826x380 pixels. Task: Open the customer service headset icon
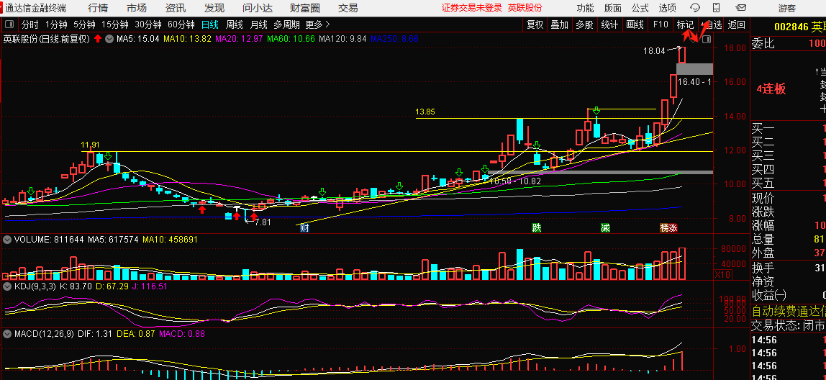click(695, 7)
